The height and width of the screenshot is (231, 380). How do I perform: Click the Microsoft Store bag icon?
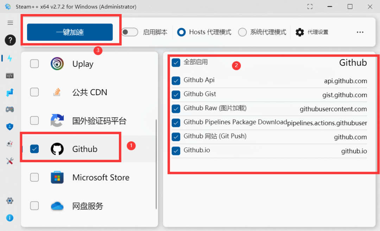point(57,177)
